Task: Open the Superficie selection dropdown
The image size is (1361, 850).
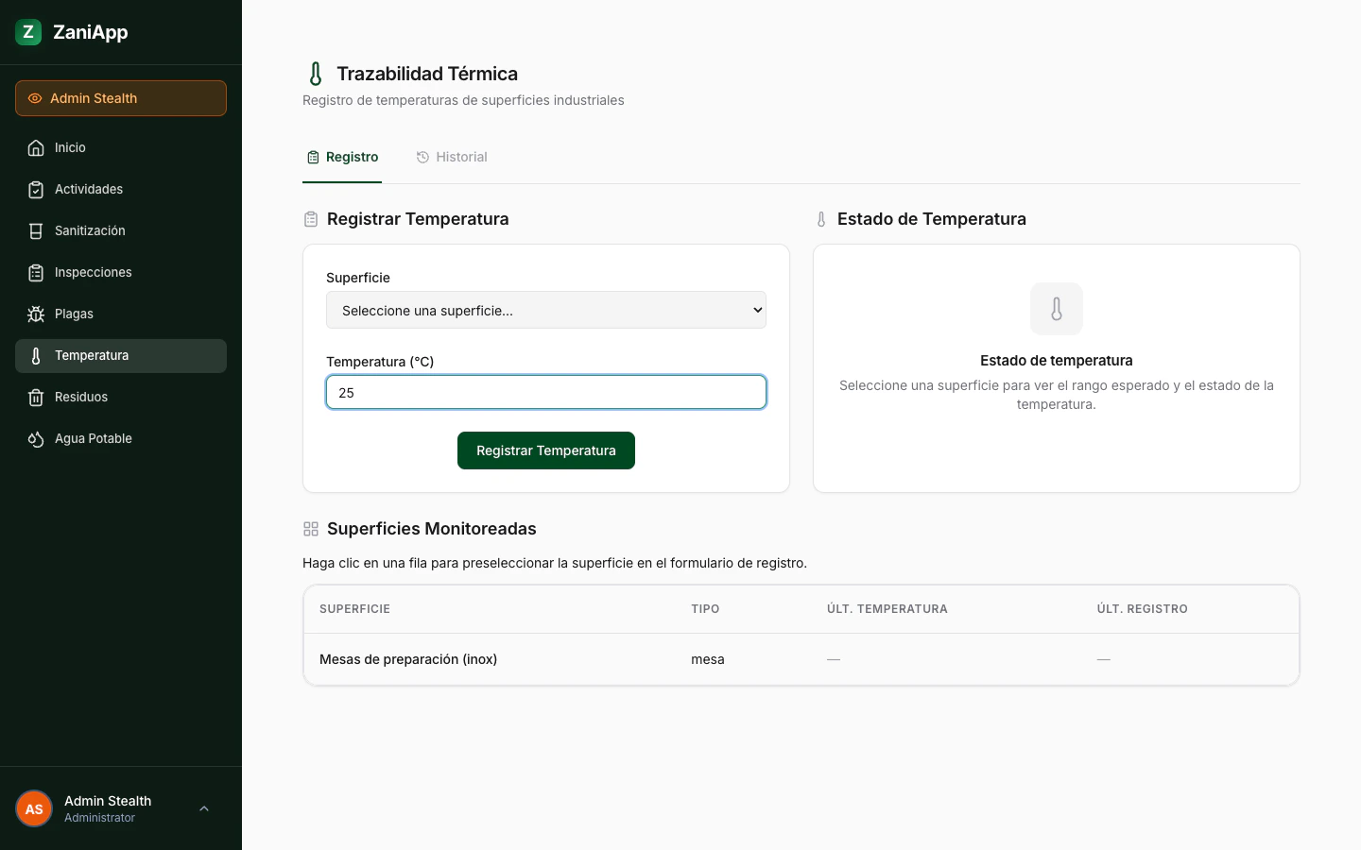Action: coord(546,310)
